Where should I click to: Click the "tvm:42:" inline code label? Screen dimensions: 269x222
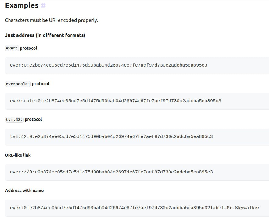[14, 120]
